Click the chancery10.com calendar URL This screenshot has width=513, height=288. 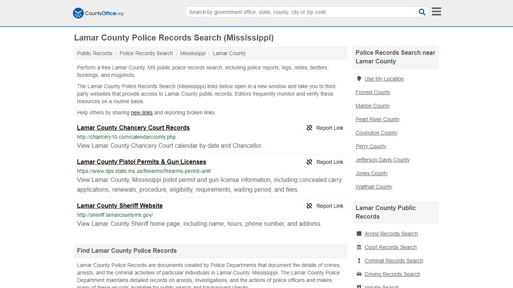point(126,137)
